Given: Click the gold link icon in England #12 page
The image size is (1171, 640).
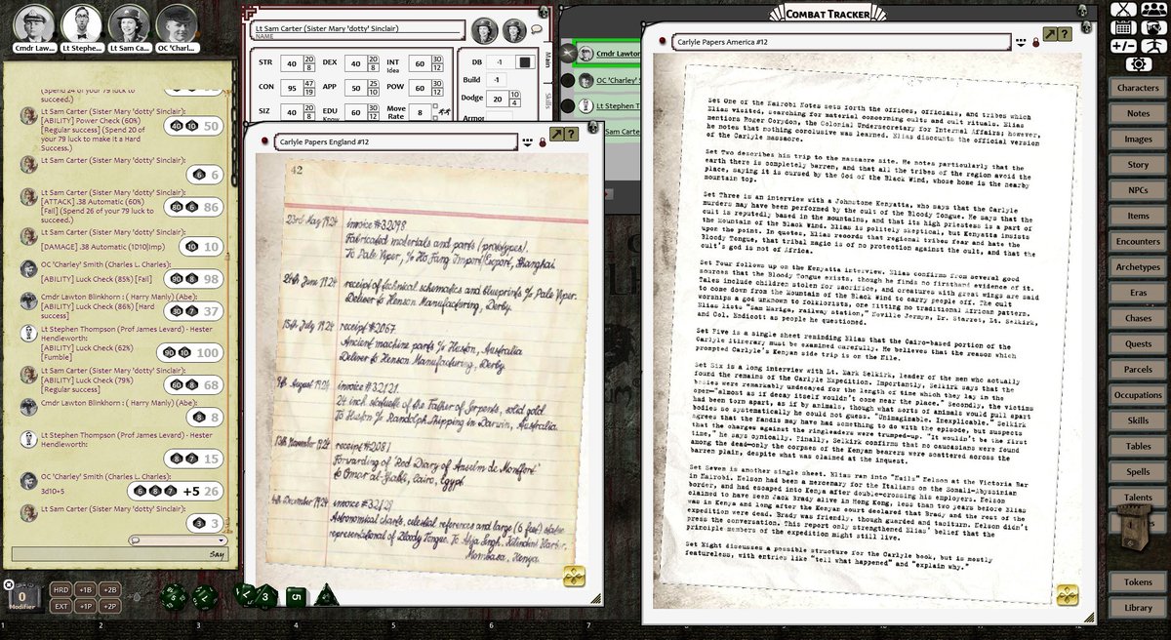Looking at the screenshot, I should coord(572,576).
